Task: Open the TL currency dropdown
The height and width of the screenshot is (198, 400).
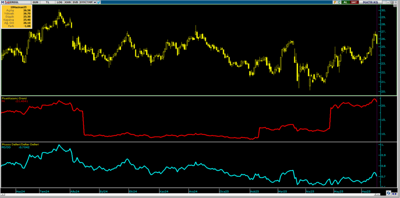Action: 48,2
